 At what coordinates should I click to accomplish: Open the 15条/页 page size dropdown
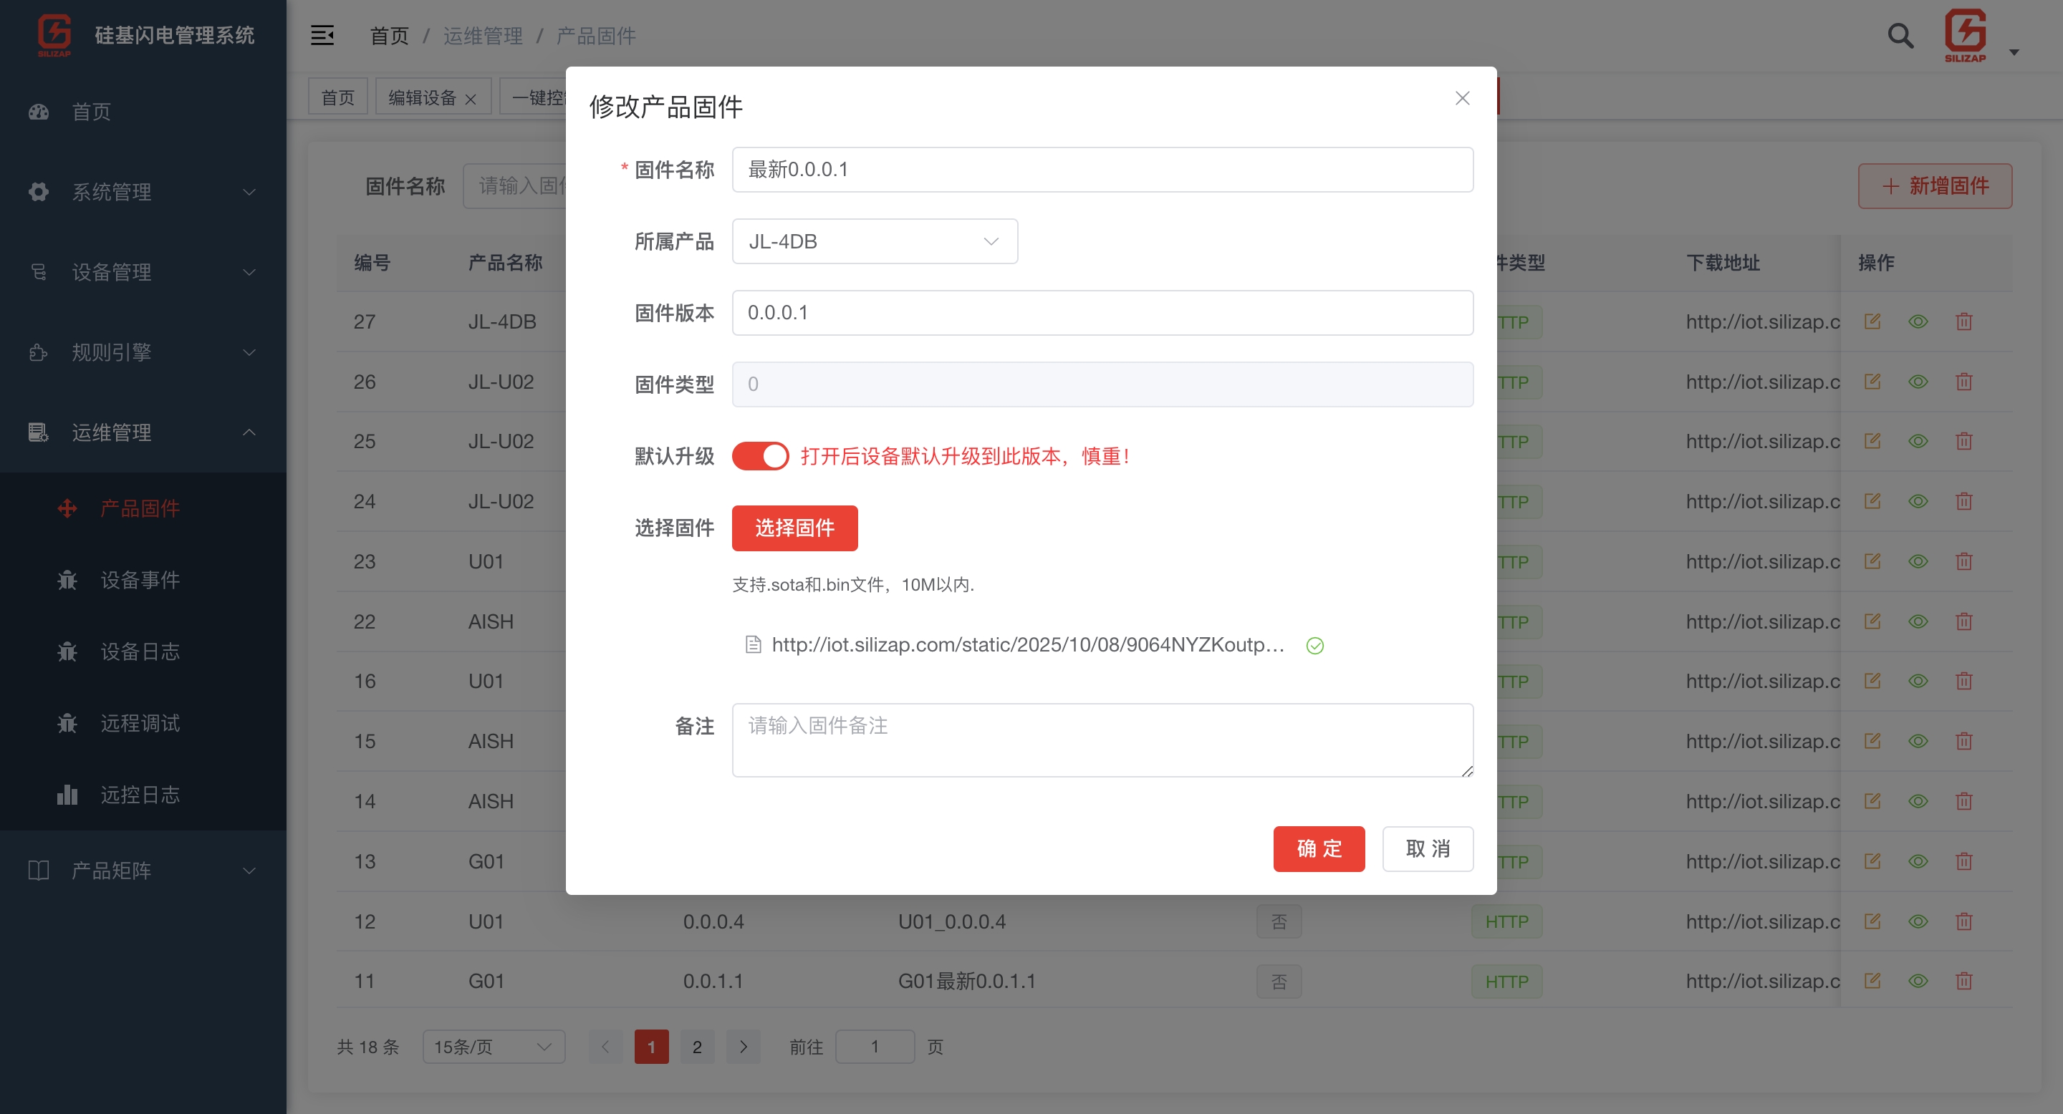[x=494, y=1046]
